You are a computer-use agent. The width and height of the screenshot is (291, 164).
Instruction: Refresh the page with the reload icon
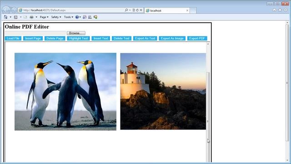137,10
